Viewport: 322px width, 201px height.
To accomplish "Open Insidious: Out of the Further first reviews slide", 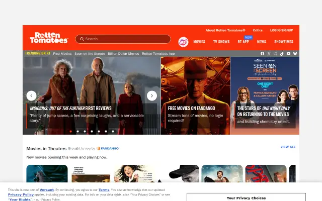I will 92,95.
